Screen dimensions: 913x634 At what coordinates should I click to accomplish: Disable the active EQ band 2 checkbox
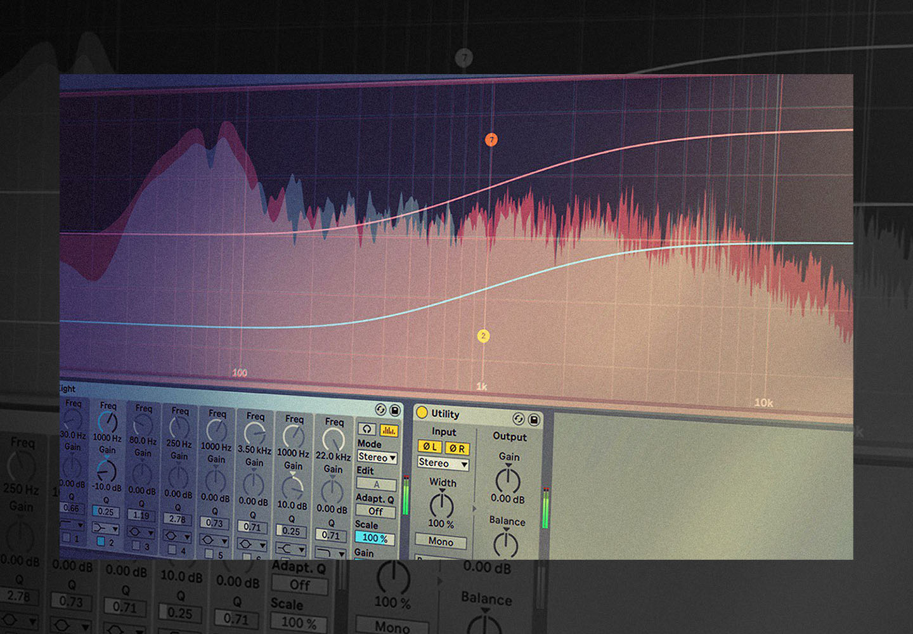coord(101,541)
